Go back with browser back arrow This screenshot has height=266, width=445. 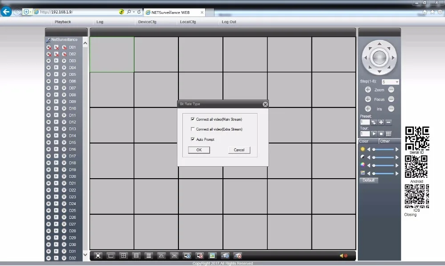pyautogui.click(x=6, y=12)
